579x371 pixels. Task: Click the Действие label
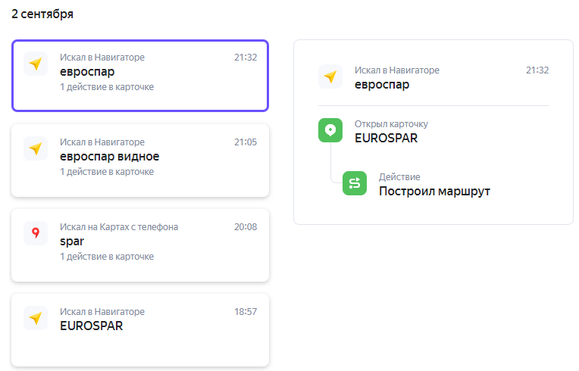click(x=399, y=177)
